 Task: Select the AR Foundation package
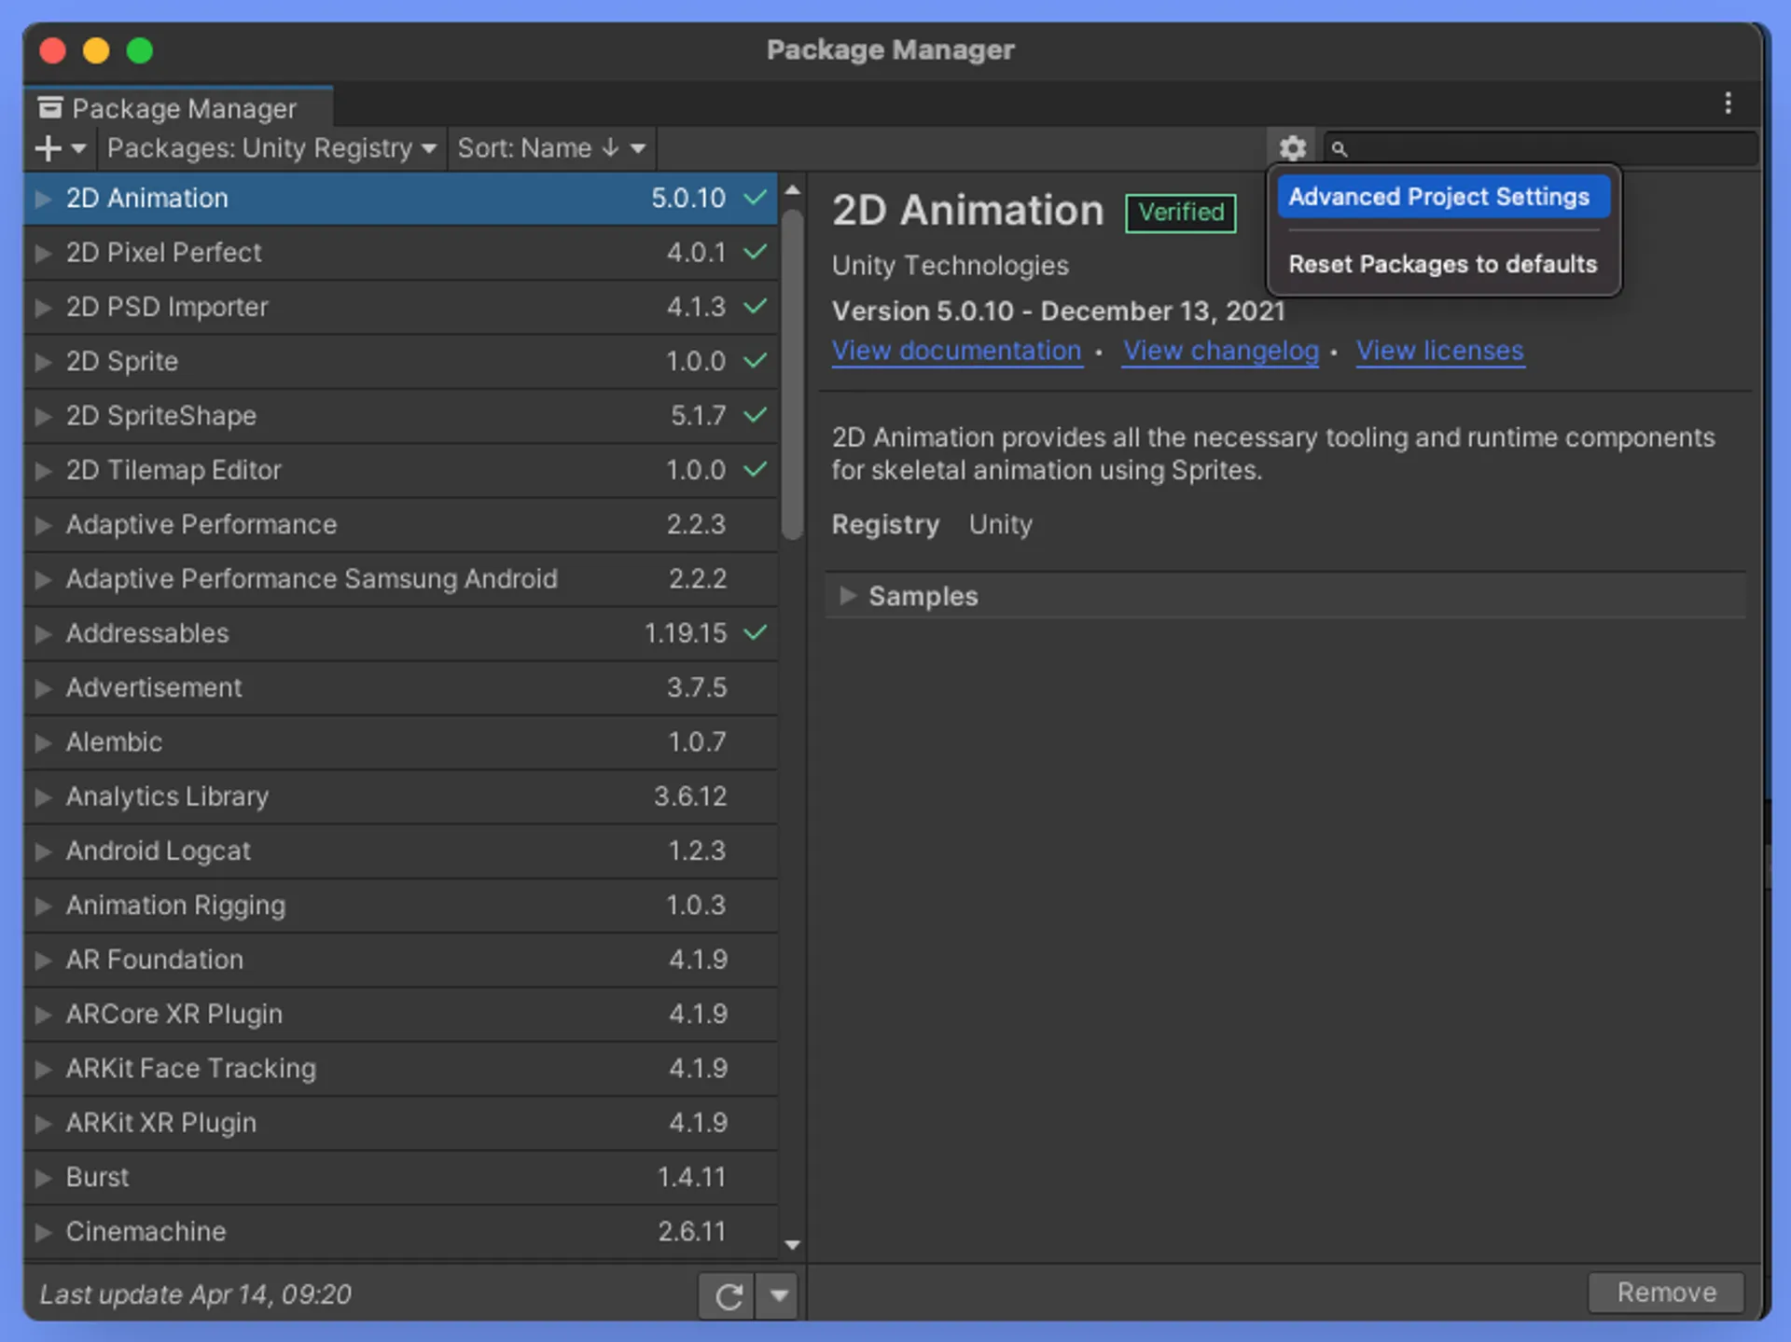point(401,960)
